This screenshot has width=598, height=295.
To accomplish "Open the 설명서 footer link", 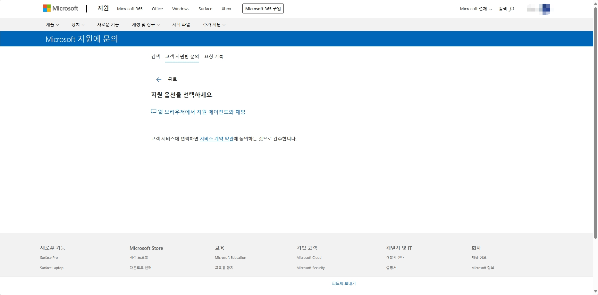I will coord(391,268).
